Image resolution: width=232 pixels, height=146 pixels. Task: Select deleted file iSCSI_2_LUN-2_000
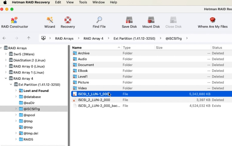152,100
